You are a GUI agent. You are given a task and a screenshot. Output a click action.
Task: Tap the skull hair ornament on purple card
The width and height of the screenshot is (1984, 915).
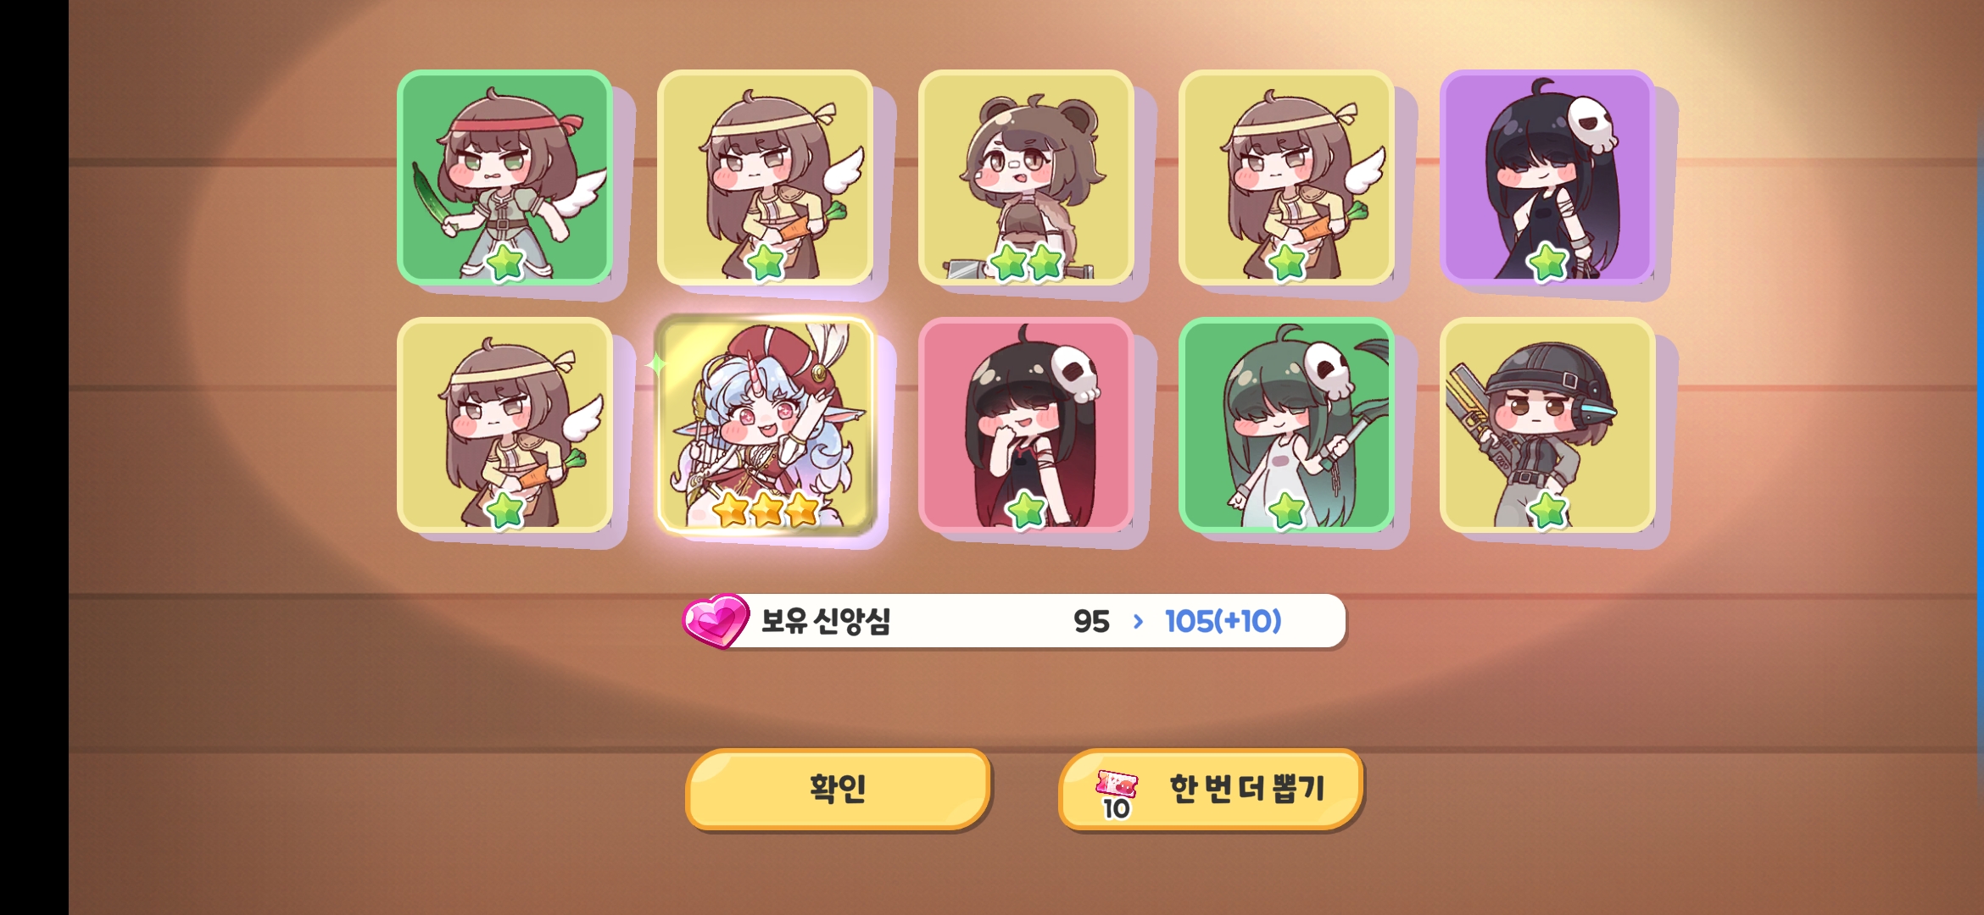click(x=1591, y=125)
